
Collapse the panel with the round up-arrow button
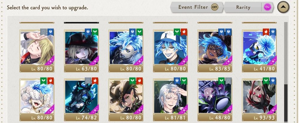coord(283,7)
